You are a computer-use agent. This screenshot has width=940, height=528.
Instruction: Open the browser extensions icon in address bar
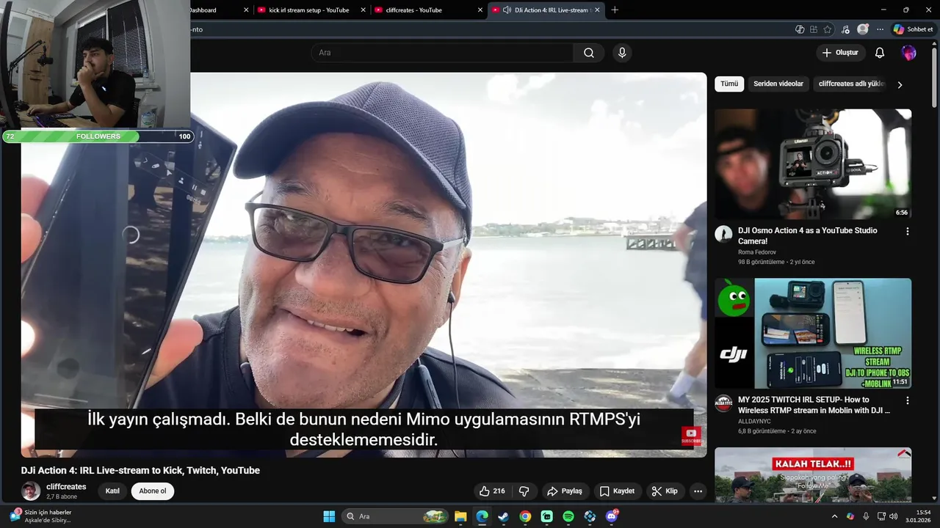pos(814,29)
